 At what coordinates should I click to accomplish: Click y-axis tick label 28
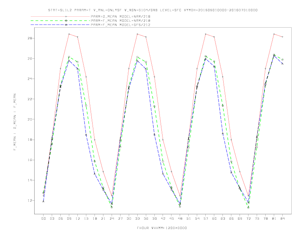click(30, 38)
